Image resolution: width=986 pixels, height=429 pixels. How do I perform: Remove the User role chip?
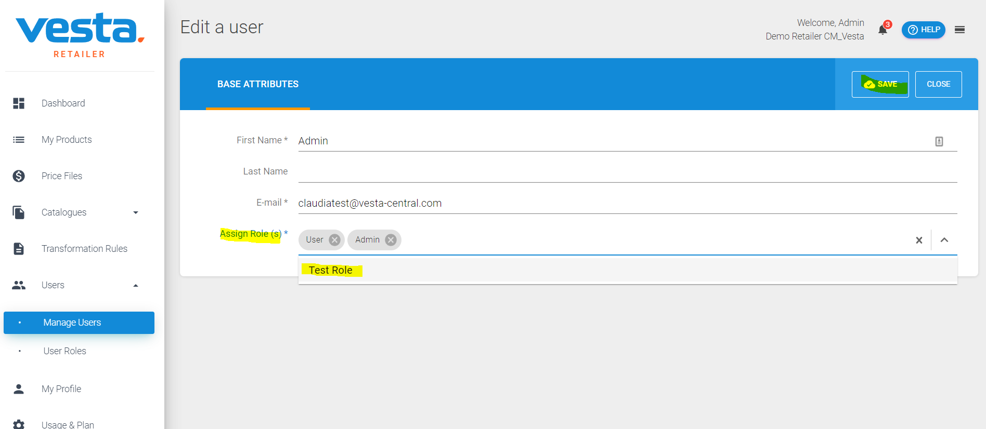pyautogui.click(x=335, y=240)
